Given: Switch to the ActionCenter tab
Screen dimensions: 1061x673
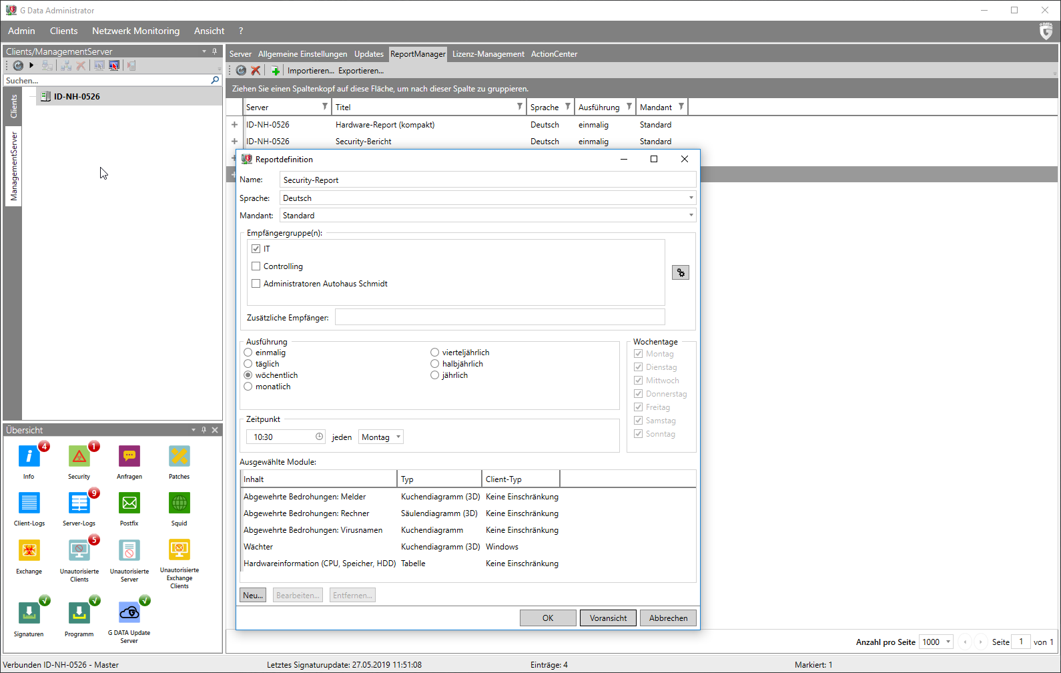Looking at the screenshot, I should coord(554,54).
